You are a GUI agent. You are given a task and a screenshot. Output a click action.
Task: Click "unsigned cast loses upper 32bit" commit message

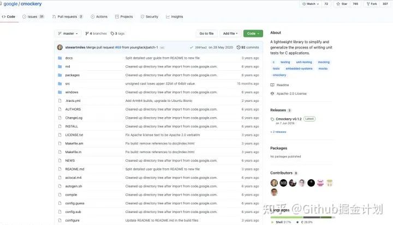click(160, 83)
